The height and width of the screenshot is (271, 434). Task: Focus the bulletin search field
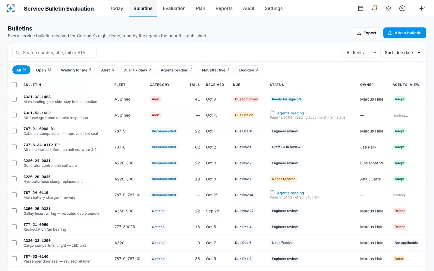pyautogui.click(x=55, y=53)
